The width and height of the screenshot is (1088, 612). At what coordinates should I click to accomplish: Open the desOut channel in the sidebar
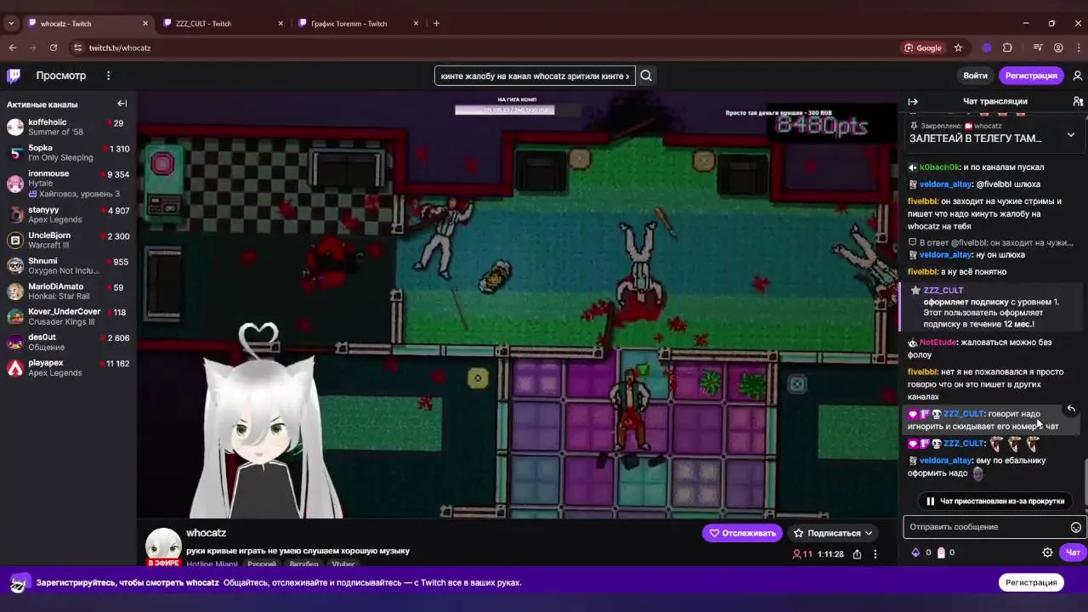tap(68, 342)
